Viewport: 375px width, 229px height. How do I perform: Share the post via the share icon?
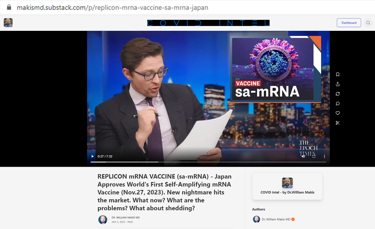coord(338,84)
